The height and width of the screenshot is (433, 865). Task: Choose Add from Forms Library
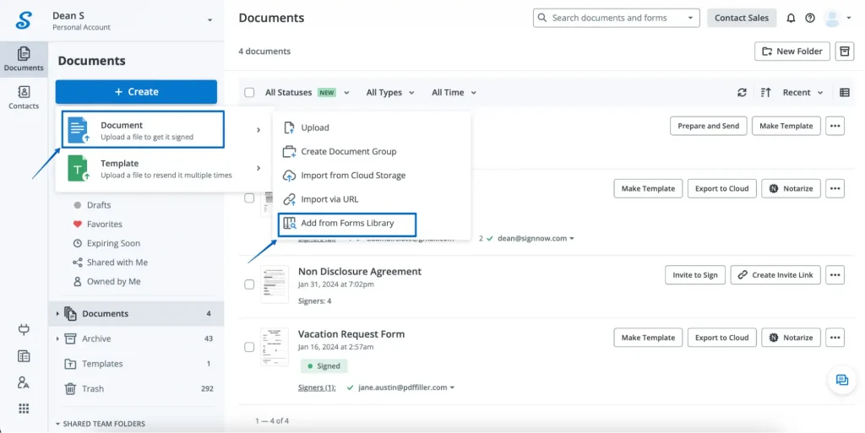point(348,224)
